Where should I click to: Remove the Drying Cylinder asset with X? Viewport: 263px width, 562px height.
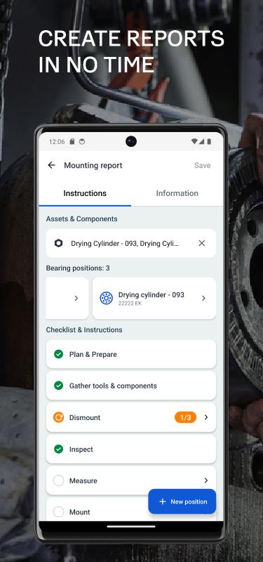[202, 243]
